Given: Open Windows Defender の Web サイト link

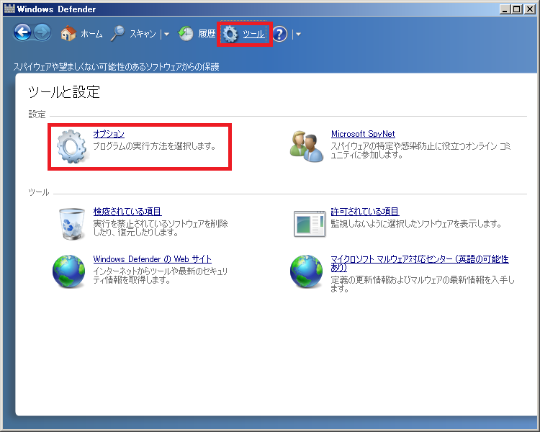Looking at the screenshot, I should tap(152, 258).
